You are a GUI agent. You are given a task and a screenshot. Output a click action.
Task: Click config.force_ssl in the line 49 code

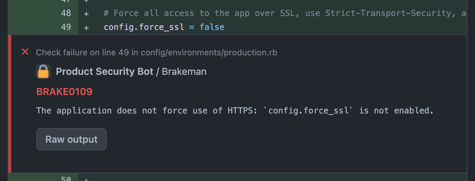144,27
